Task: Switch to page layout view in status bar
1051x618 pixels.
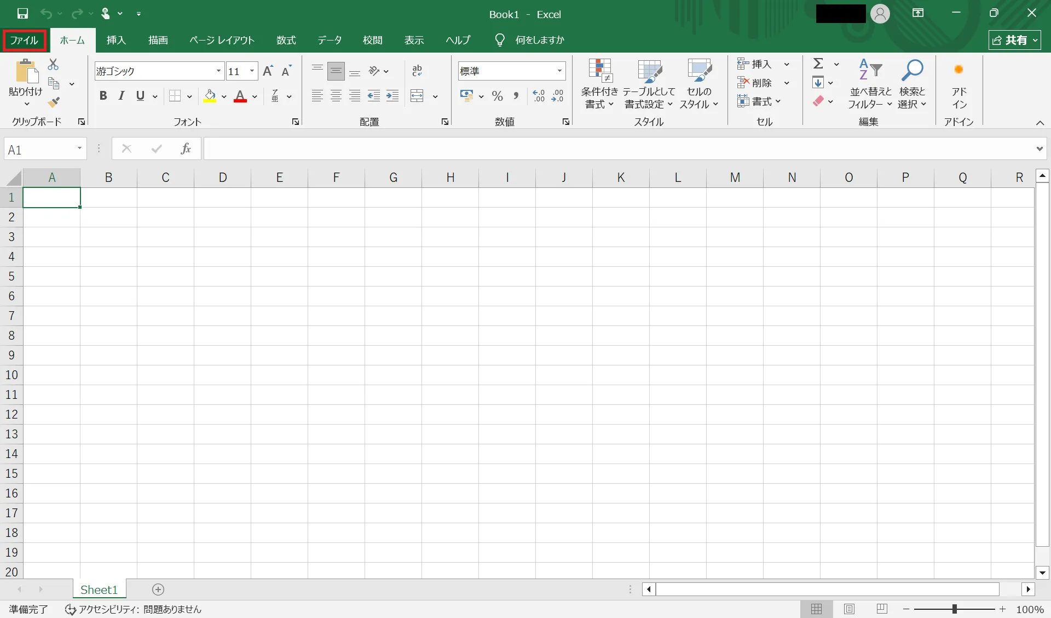Action: (x=849, y=609)
